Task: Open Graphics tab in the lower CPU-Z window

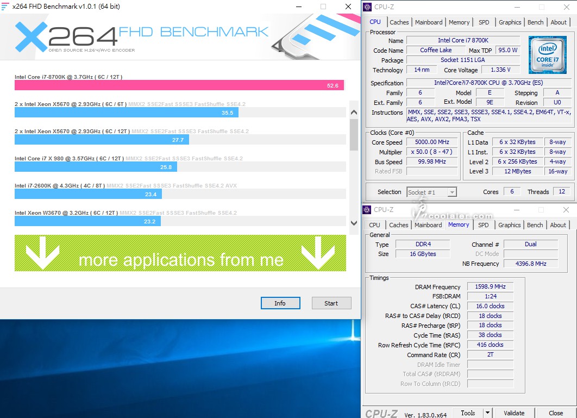Action: click(509, 225)
